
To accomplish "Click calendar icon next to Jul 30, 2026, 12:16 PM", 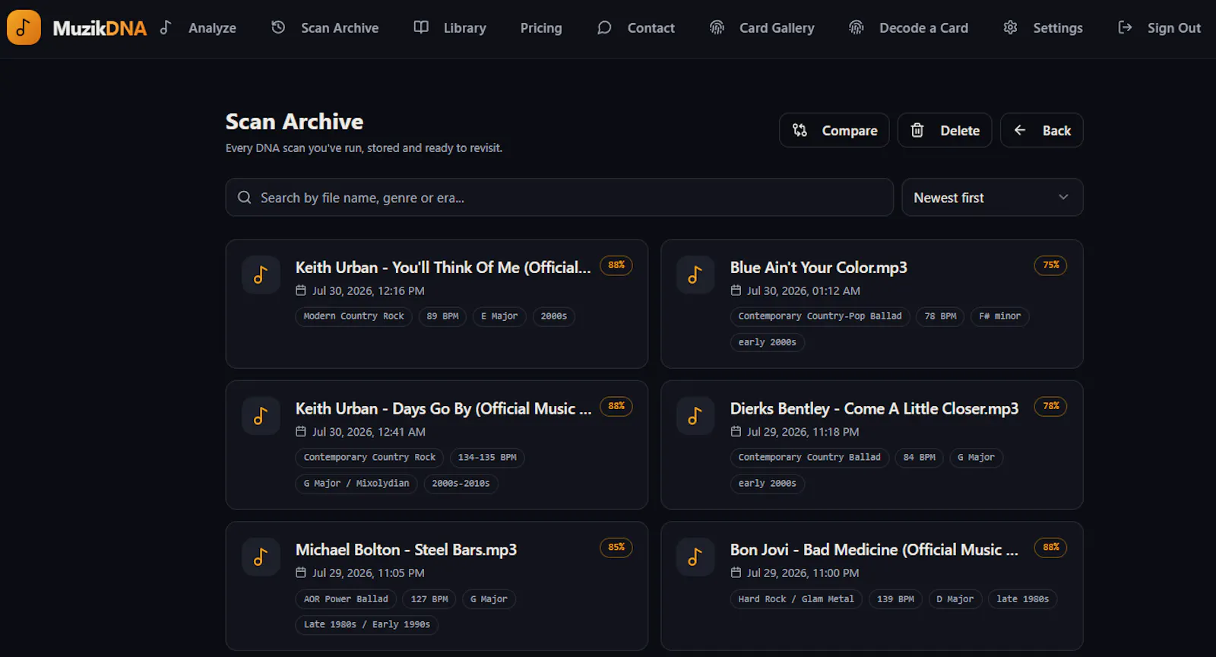I will click(x=301, y=290).
